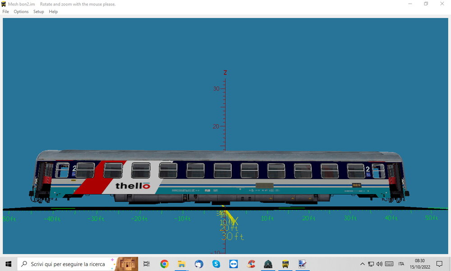451x271 pixels.
Task: Open TeamViewer from the taskbar
Action: click(x=233, y=264)
